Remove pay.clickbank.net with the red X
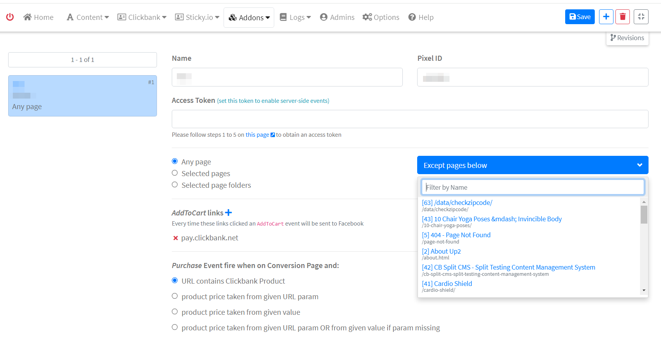Image resolution: width=661 pixels, height=351 pixels. 175,238
